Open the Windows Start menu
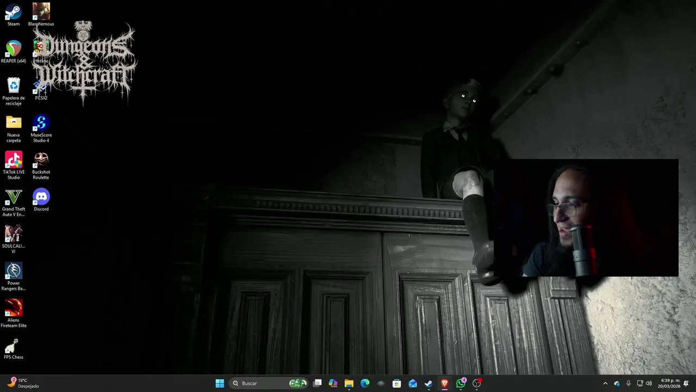Screen dimensions: 696x392 220,383
